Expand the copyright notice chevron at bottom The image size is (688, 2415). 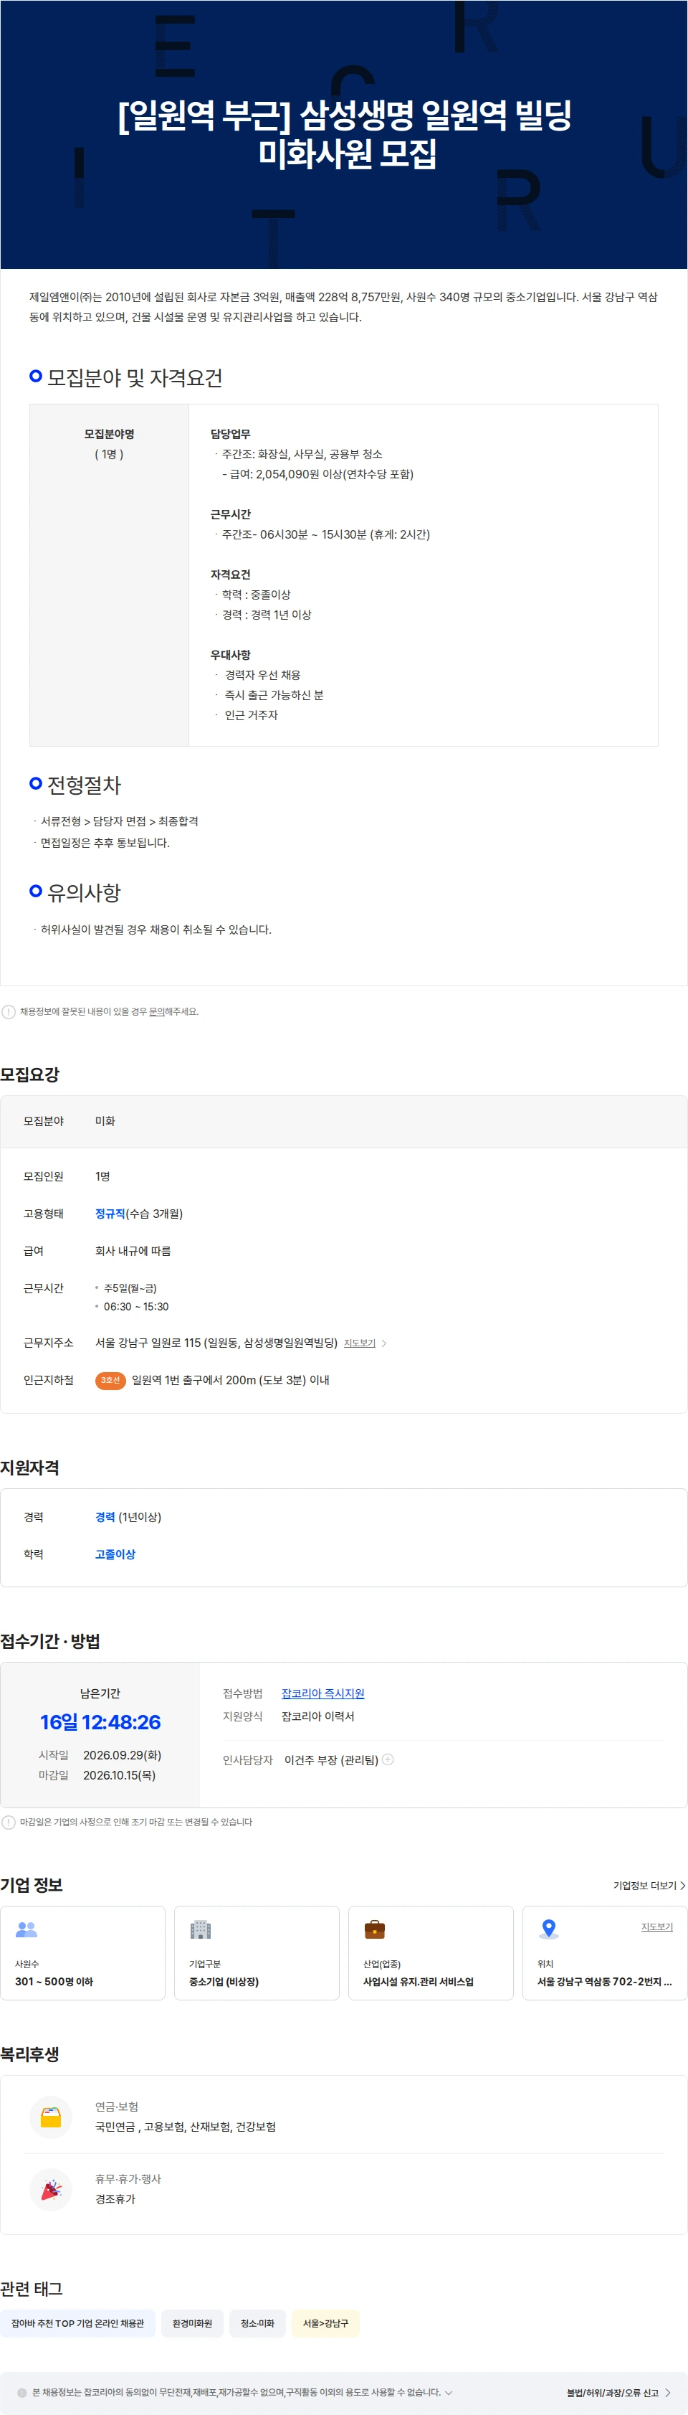pos(449,2393)
